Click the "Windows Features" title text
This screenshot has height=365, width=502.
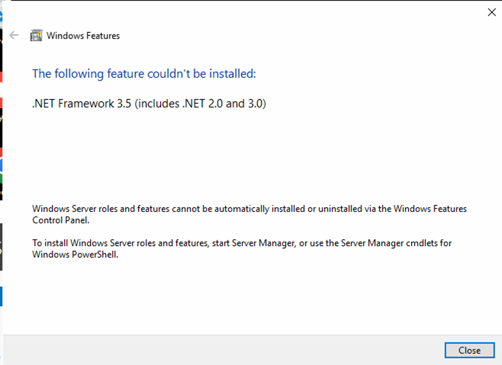[x=83, y=36]
